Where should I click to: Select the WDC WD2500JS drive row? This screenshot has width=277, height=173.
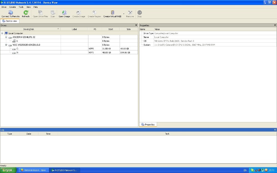69,45
